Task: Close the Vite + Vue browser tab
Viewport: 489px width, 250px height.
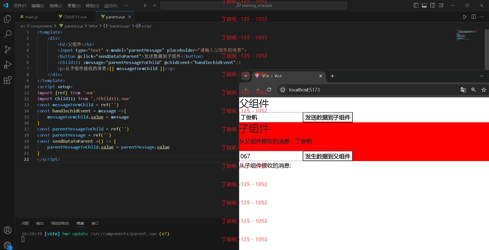Action: pyautogui.click(x=321, y=76)
